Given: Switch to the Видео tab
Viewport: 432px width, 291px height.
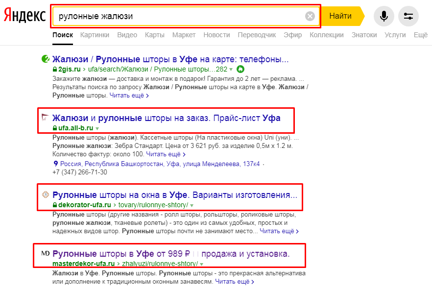Looking at the screenshot, I should click(127, 35).
